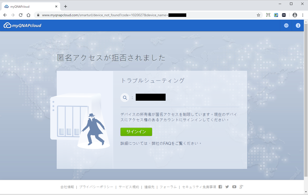Open the サービス規約 footer link
This screenshot has width=308, height=195.
point(129,187)
